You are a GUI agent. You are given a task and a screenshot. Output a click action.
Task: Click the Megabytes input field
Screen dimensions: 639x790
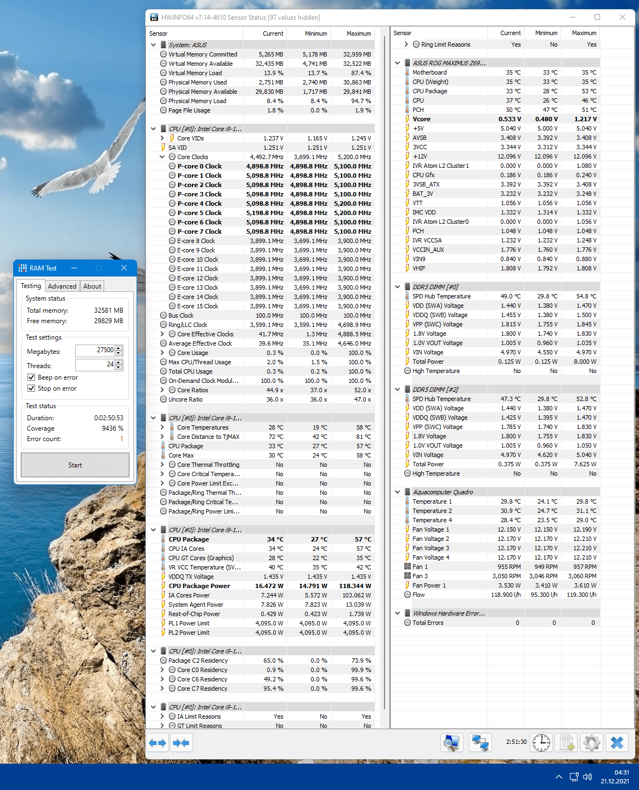click(95, 351)
